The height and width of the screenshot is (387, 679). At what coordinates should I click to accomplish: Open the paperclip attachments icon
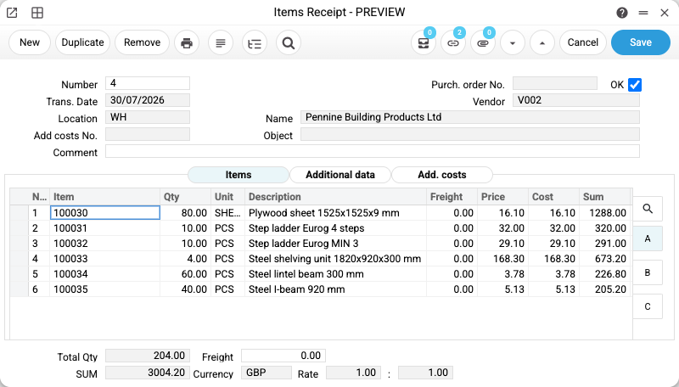click(x=483, y=42)
